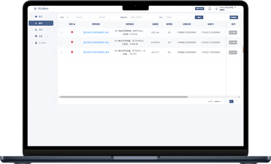Open the status filter dropdown
The width and height of the screenshot is (271, 164).
(177, 17)
